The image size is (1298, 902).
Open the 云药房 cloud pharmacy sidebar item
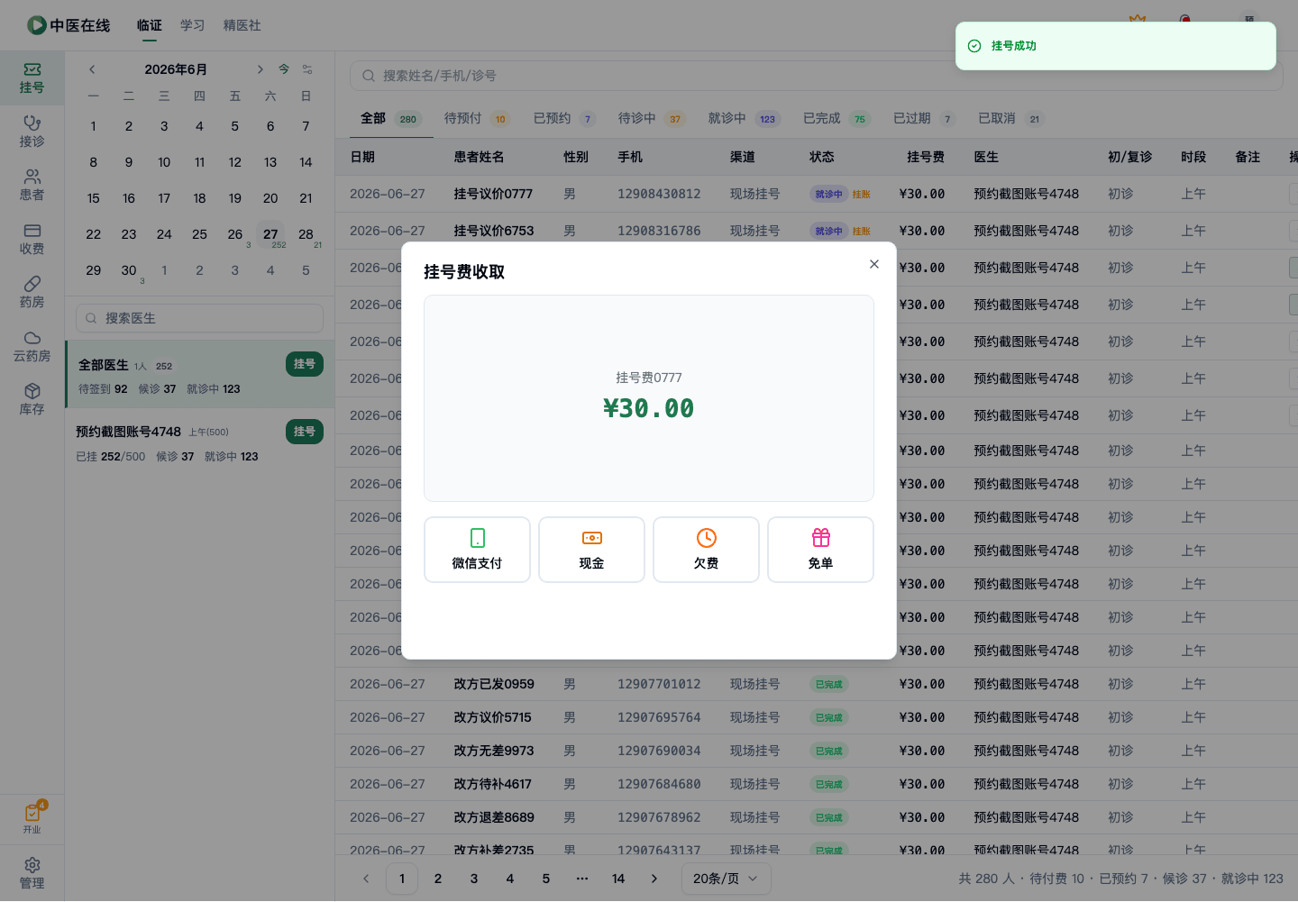tap(32, 347)
